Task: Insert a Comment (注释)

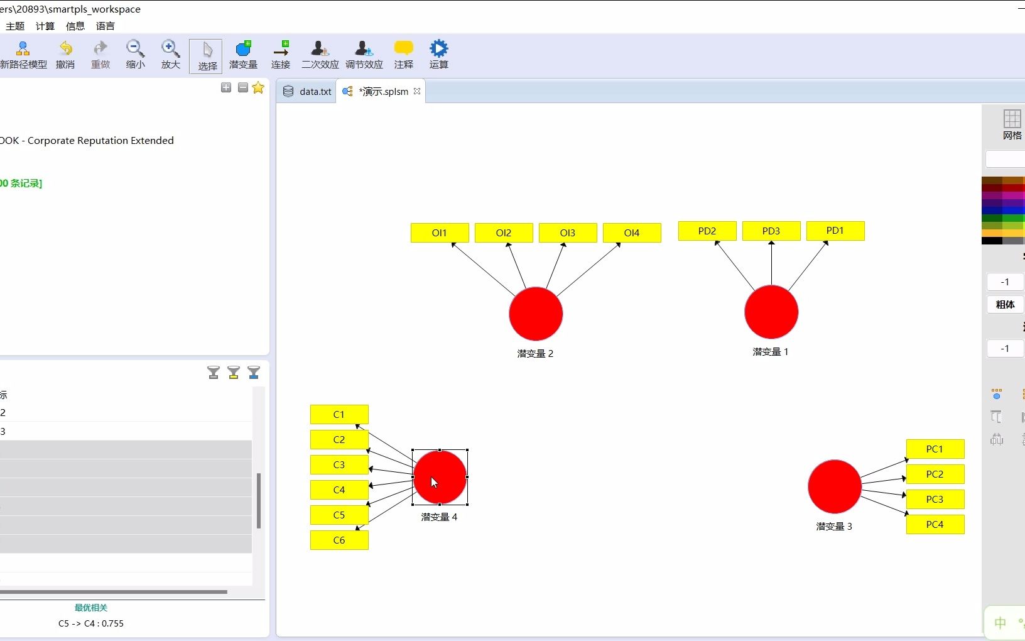Action: 404,55
